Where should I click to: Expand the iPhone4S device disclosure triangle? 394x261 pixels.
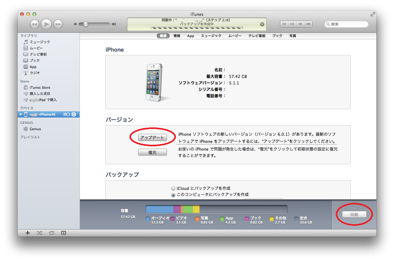tap(21, 114)
